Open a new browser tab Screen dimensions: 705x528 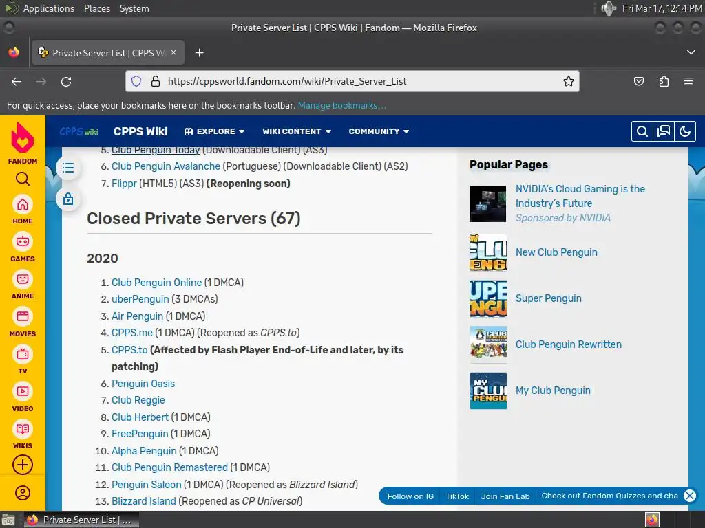pyautogui.click(x=199, y=53)
